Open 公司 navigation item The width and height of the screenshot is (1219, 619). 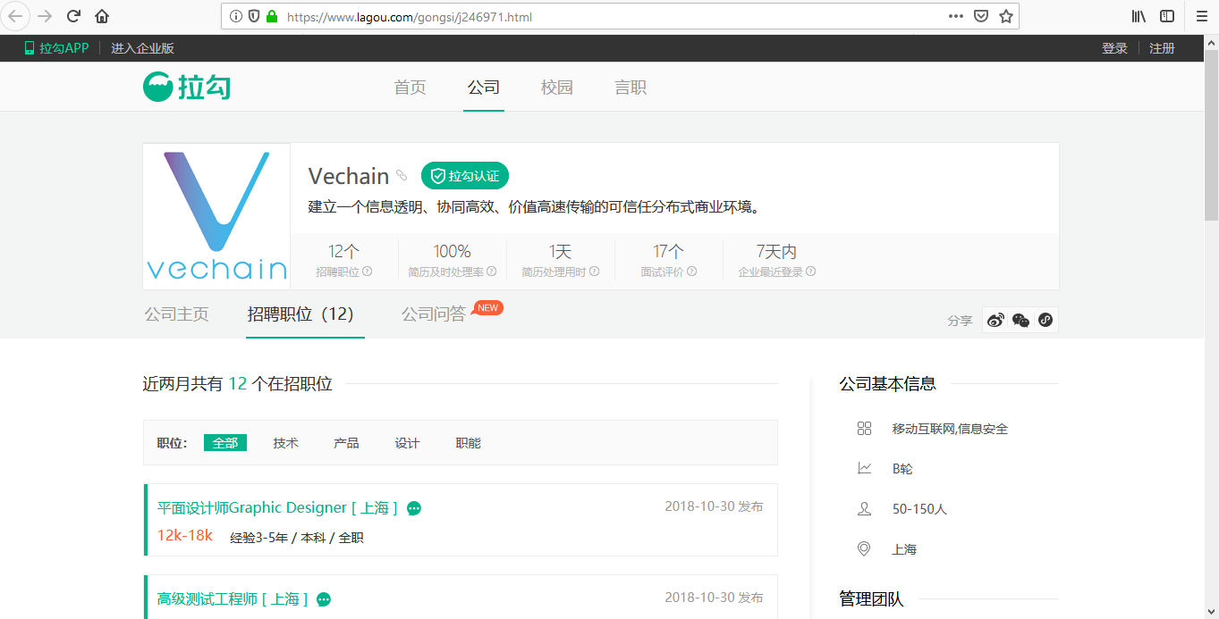pos(484,88)
